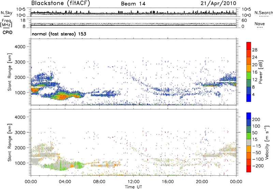Image resolution: width=273 pixels, height=189 pixels.
Task: Click the orange high-power echo near 04:00
Action: pos(62,97)
